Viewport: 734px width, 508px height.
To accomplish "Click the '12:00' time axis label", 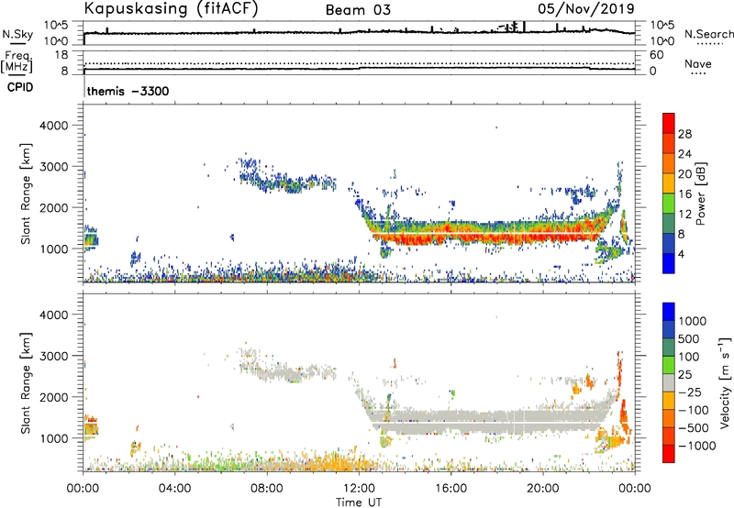I will [x=359, y=489].
